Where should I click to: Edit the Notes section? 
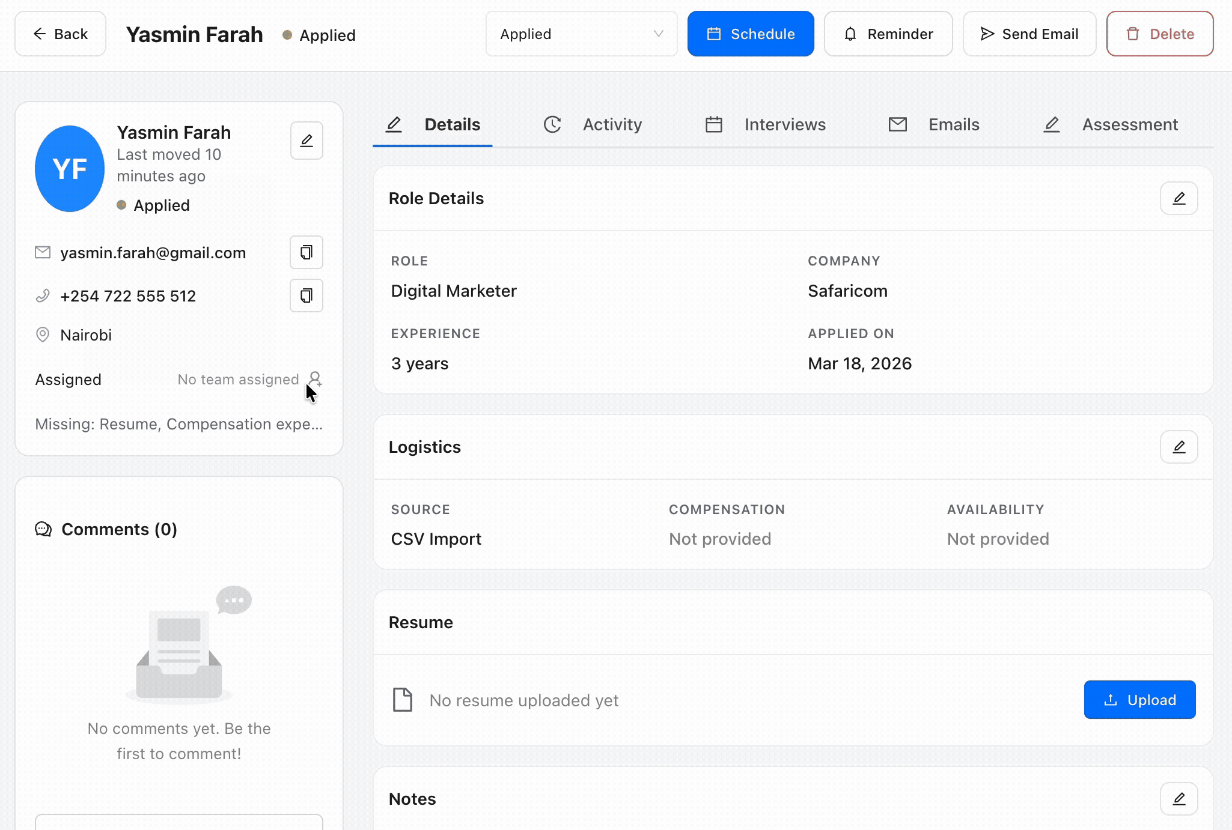pyautogui.click(x=1179, y=799)
